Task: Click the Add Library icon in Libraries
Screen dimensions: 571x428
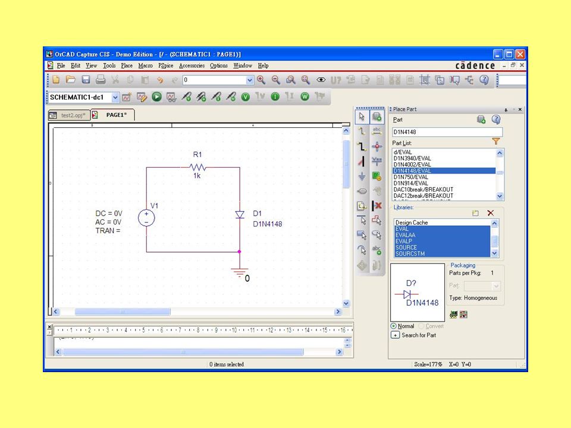Action: pos(476,213)
